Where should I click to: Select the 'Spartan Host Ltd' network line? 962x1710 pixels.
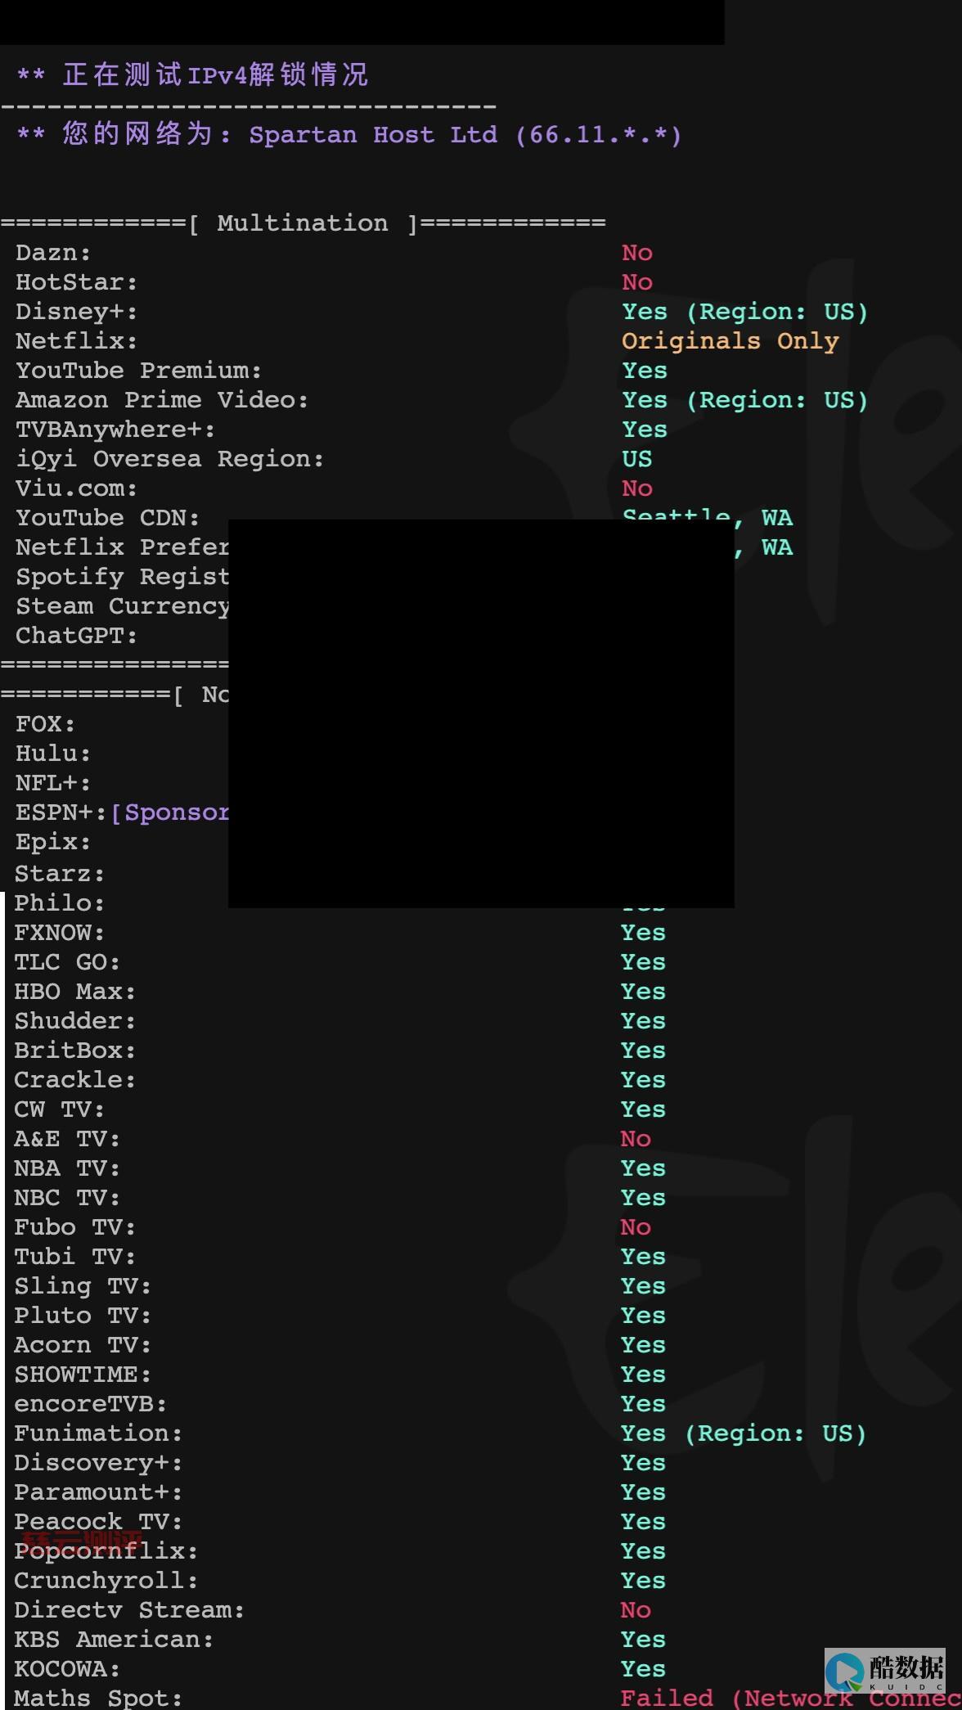[x=348, y=134]
